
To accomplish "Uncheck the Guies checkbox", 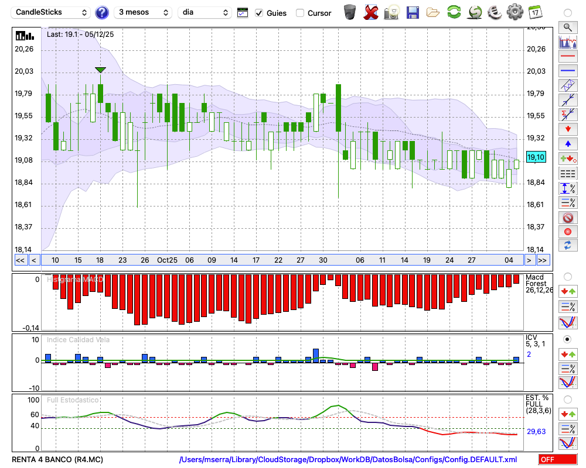I will (x=259, y=13).
